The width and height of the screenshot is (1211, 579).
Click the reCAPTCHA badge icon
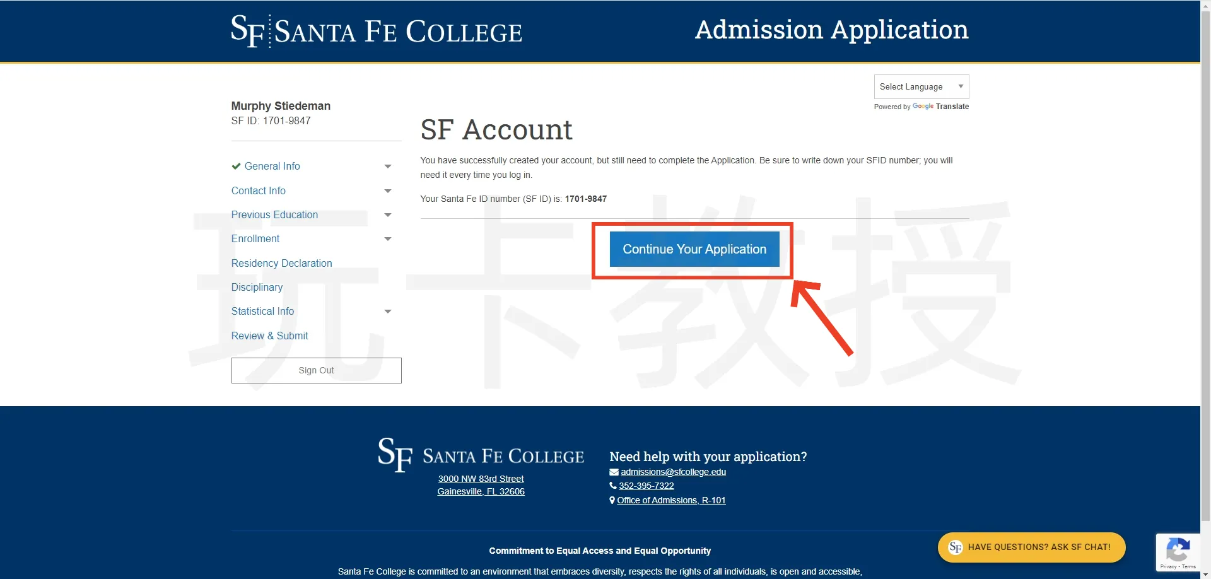(x=1178, y=550)
